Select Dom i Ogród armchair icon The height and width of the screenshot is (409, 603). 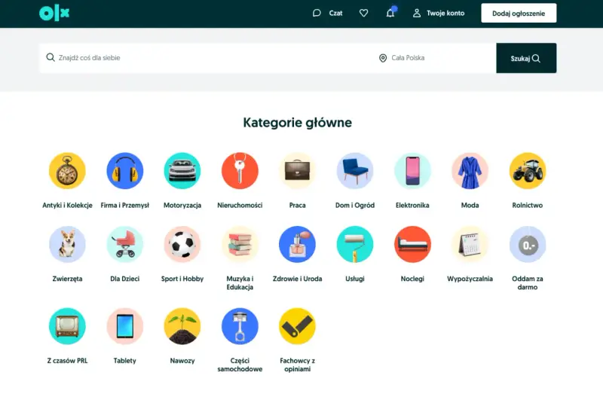tap(355, 171)
